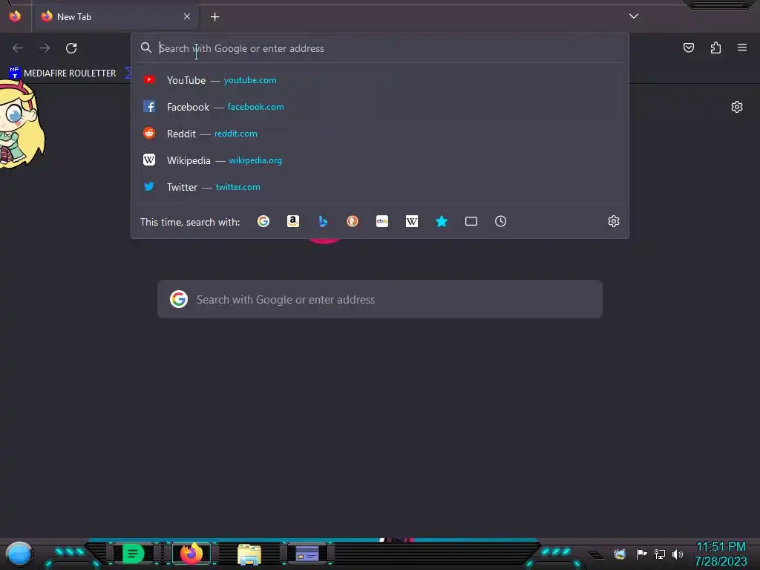The width and height of the screenshot is (760, 570).
Task: Search history using the clock icon
Action: pyautogui.click(x=501, y=221)
